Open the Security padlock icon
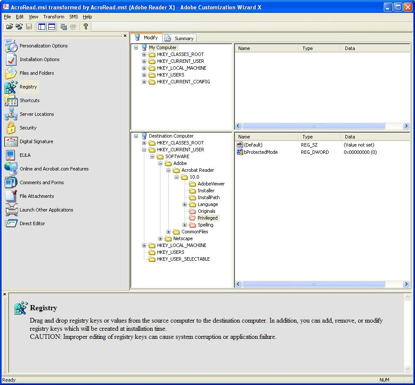The width and height of the screenshot is (415, 385). tap(11, 128)
